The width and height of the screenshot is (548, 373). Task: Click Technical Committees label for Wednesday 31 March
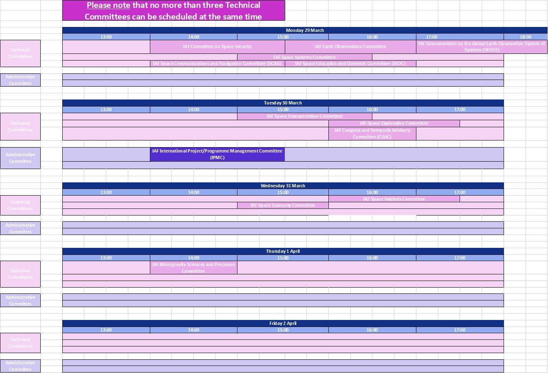pyautogui.click(x=20, y=205)
